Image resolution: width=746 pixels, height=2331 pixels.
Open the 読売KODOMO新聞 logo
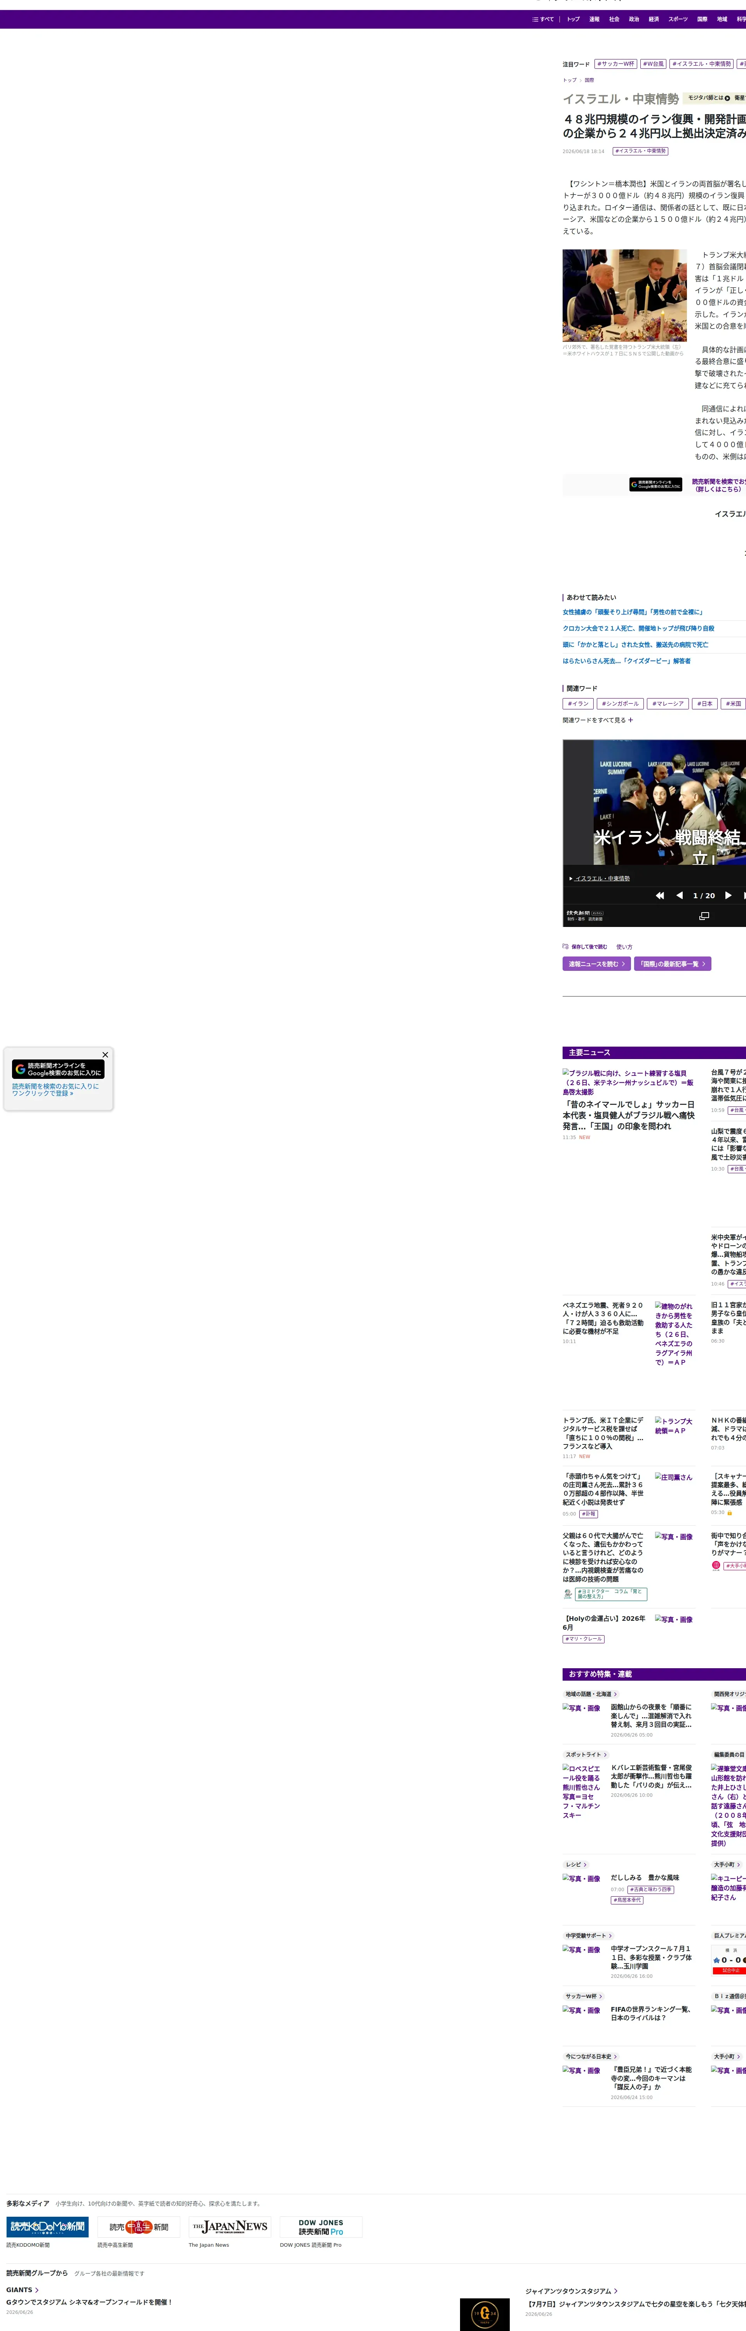click(x=47, y=2227)
